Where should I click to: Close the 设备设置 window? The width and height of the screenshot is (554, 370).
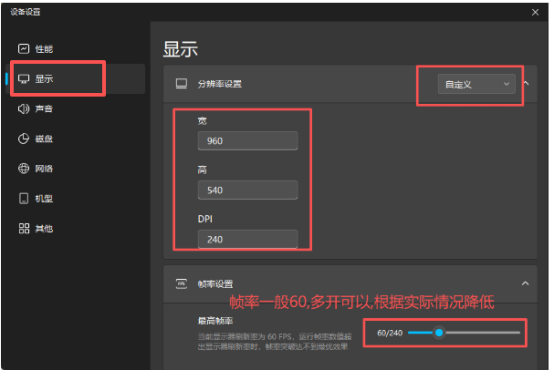pos(535,12)
